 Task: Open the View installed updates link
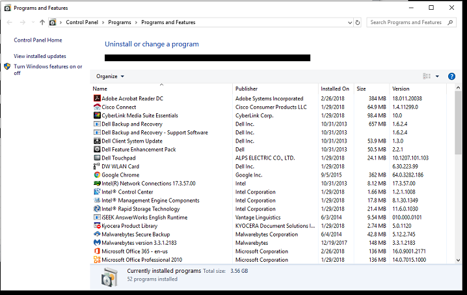pos(40,56)
